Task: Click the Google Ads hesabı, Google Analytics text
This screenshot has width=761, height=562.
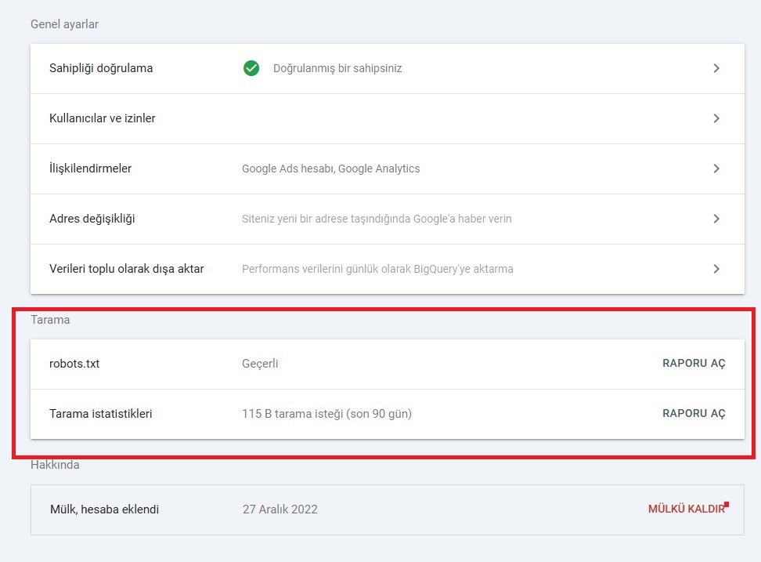Action: (330, 169)
